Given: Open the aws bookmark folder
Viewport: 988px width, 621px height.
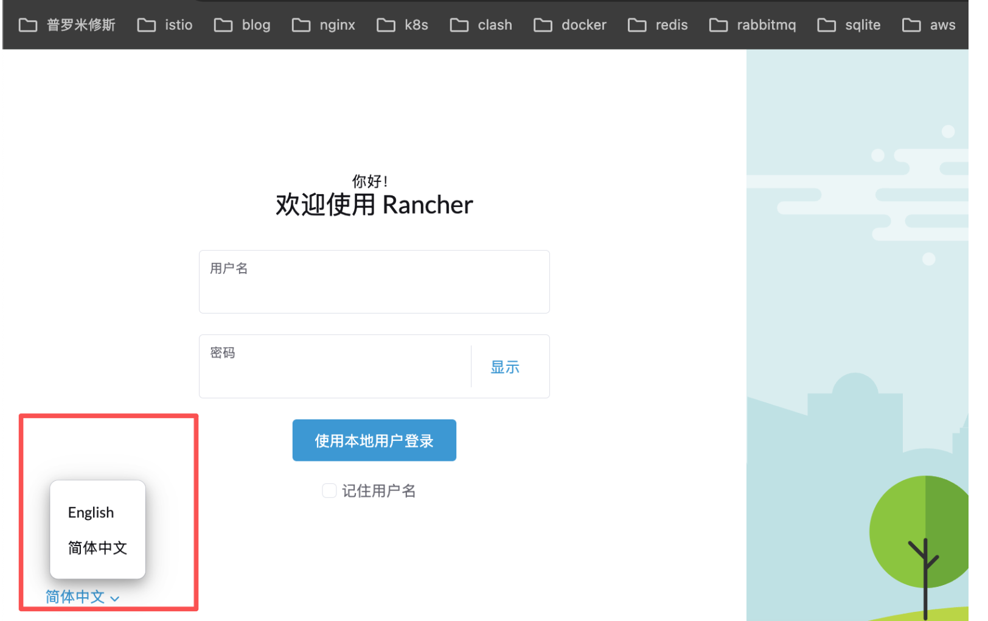Looking at the screenshot, I should [929, 25].
